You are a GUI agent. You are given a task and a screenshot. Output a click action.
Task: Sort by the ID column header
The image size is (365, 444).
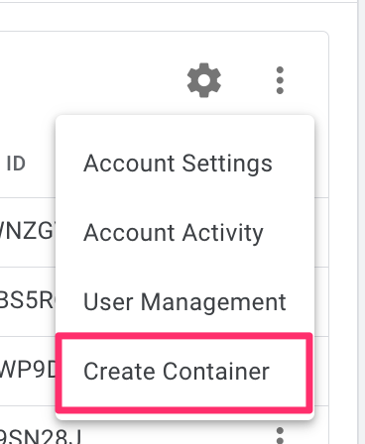pos(16,164)
